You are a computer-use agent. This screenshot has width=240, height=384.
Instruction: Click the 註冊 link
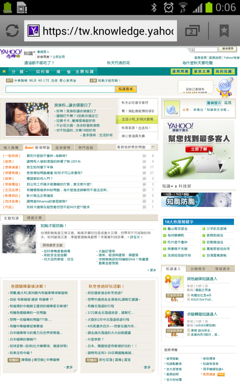228,103
